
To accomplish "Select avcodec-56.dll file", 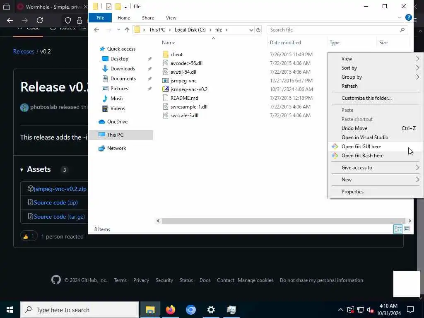I will pos(186,63).
